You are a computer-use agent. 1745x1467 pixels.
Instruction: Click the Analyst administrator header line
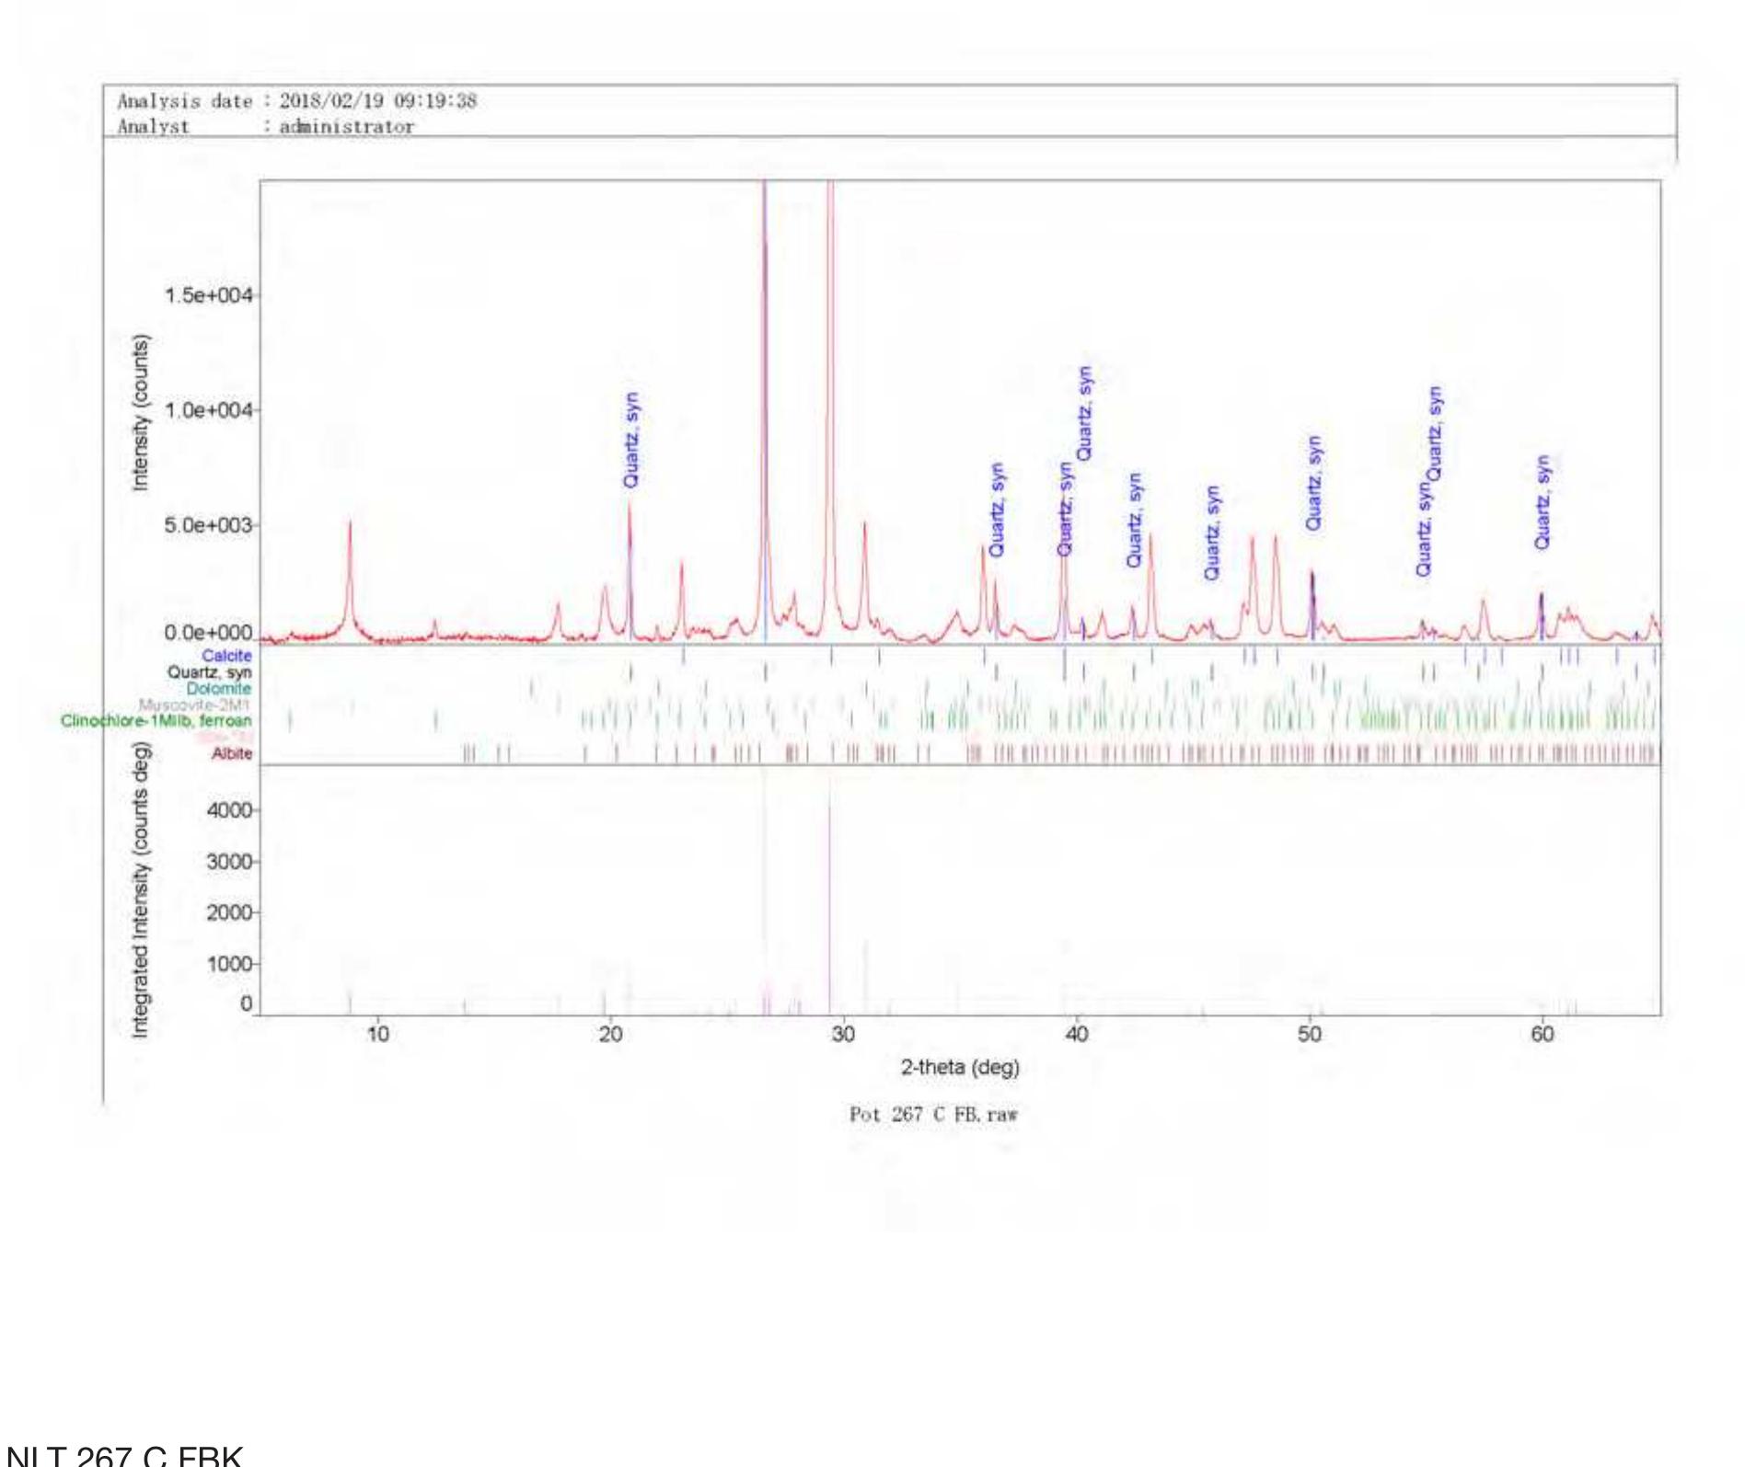click(x=265, y=127)
